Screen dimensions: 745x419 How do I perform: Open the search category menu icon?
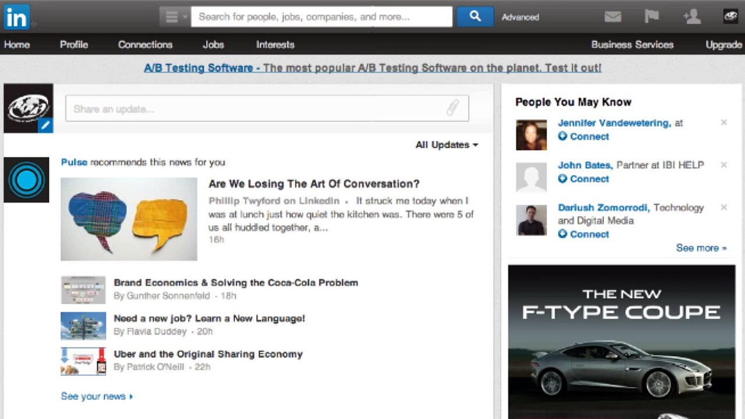175,17
